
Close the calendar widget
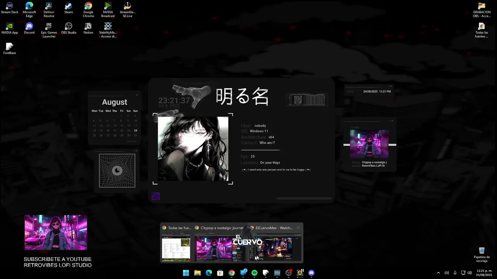pyautogui.click(x=137, y=95)
